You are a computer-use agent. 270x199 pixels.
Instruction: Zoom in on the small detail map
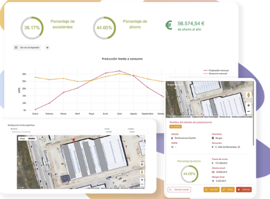pos(248,105)
